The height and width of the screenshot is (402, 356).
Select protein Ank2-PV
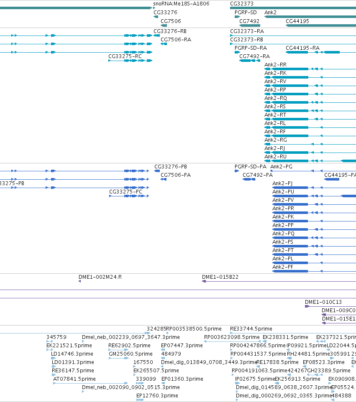pyautogui.click(x=283, y=200)
